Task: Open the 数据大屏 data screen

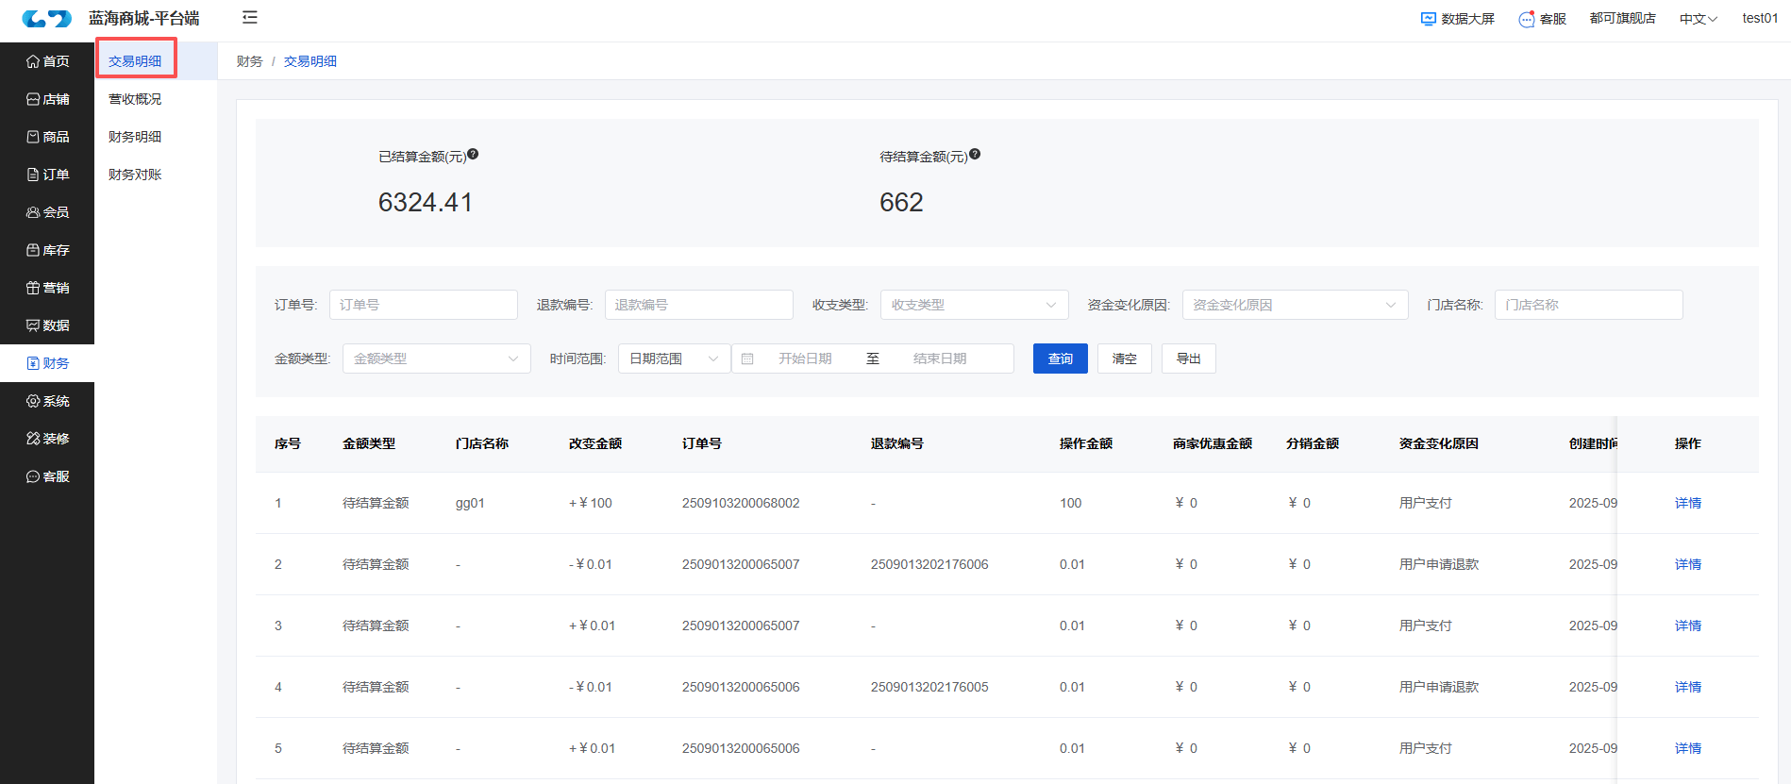Action: (x=1458, y=19)
